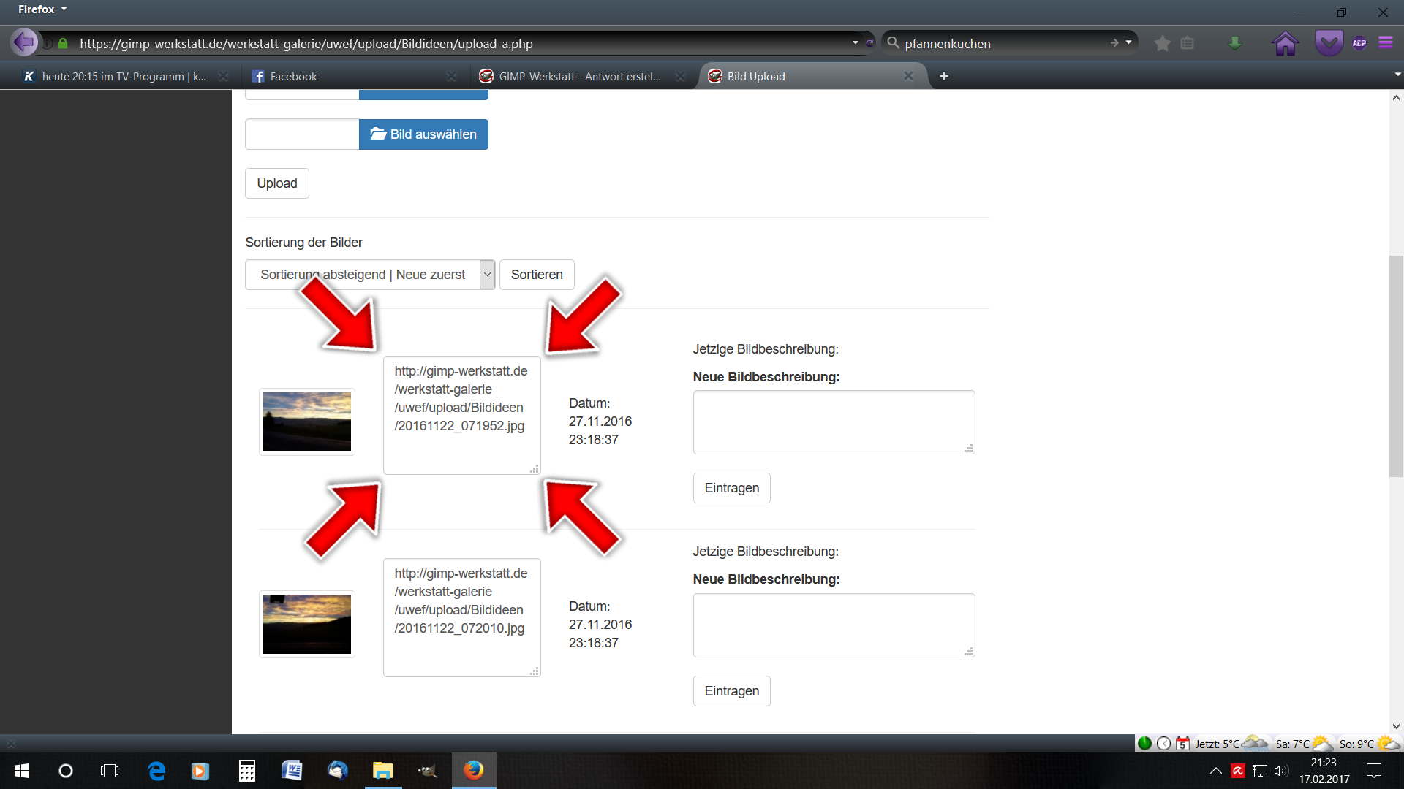Viewport: 1404px width, 789px height.
Task: Open the URL bar history dropdown arrow
Action: (x=855, y=43)
